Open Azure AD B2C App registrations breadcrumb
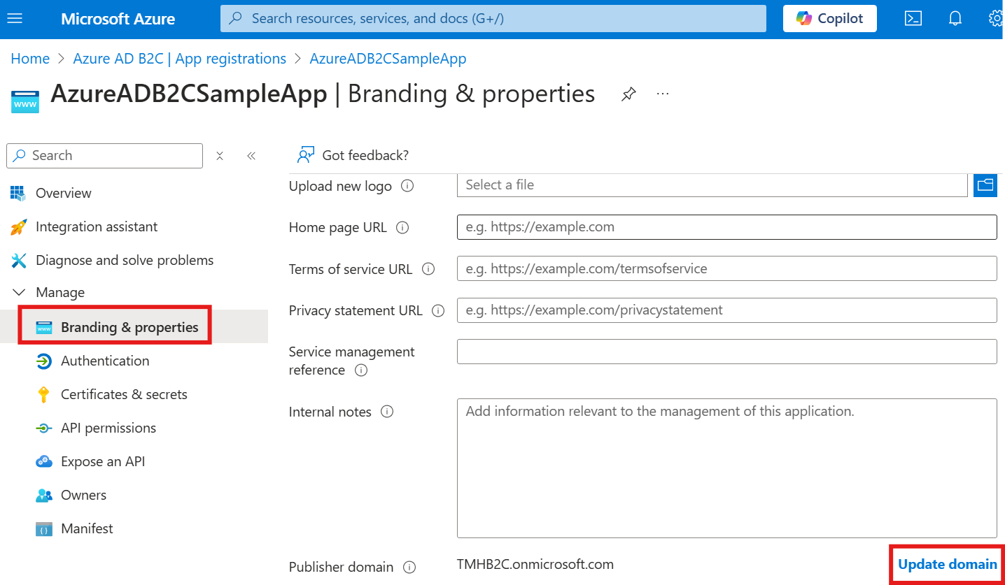The height and width of the screenshot is (585, 1005). pyautogui.click(x=179, y=59)
